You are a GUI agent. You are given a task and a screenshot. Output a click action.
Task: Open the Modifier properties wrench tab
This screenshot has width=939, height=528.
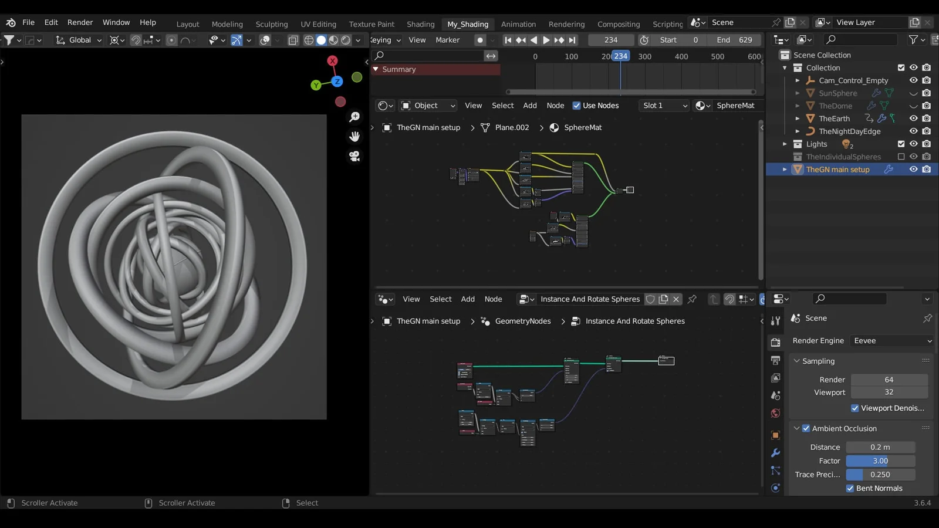(x=775, y=453)
